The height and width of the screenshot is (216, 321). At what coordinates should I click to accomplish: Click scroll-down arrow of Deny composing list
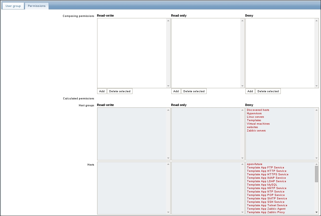pos(317,86)
